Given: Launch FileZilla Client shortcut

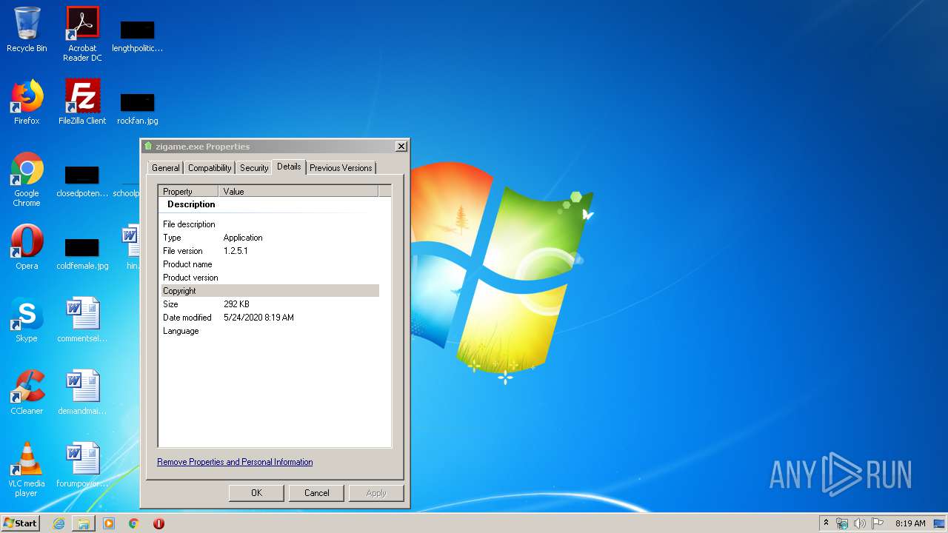Looking at the screenshot, I should [82, 102].
